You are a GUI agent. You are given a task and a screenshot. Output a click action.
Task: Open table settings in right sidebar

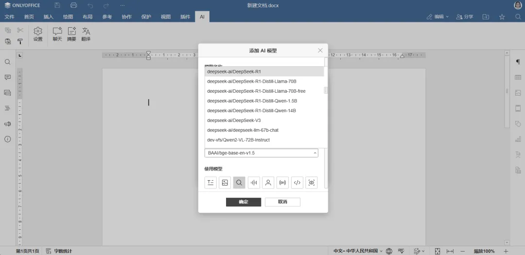(518, 77)
